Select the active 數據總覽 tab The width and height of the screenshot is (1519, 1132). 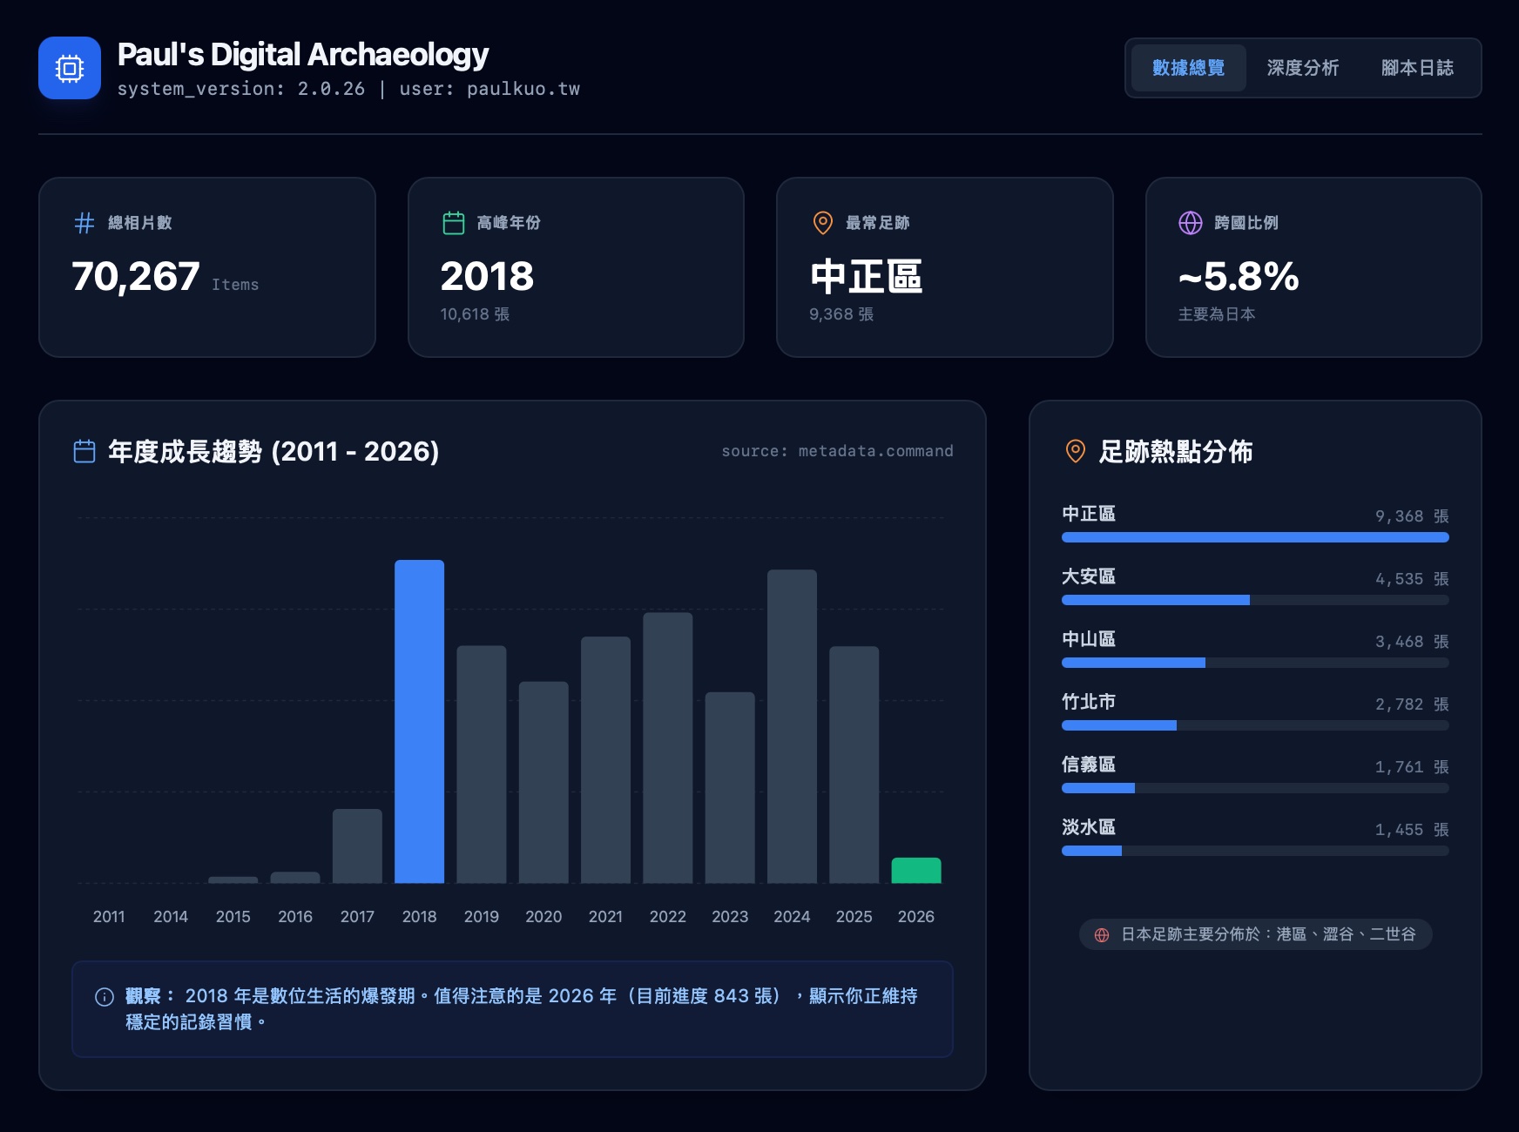[1188, 68]
